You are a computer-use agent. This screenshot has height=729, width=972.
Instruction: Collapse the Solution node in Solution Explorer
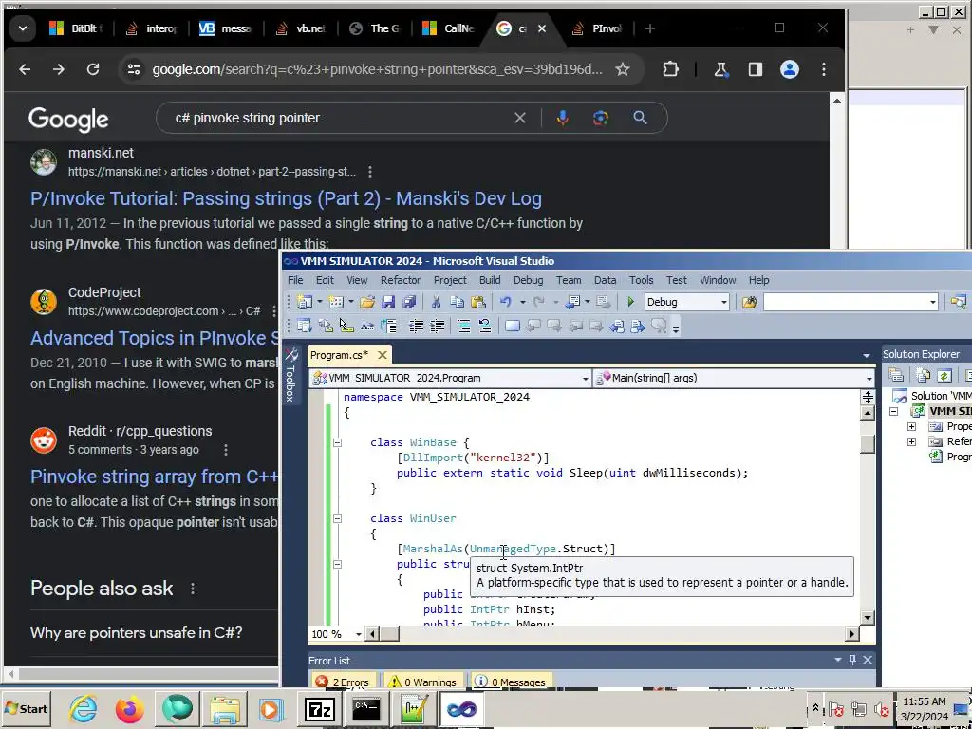pos(894,411)
